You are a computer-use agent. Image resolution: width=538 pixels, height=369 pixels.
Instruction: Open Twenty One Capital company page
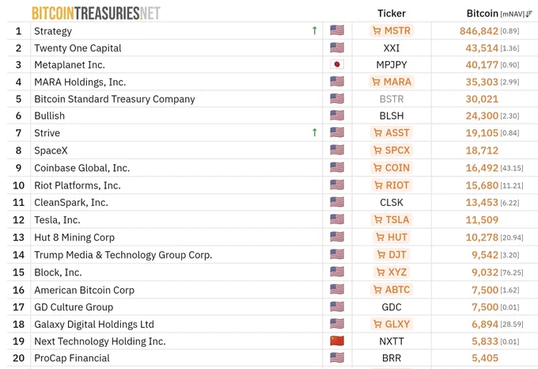tap(78, 48)
